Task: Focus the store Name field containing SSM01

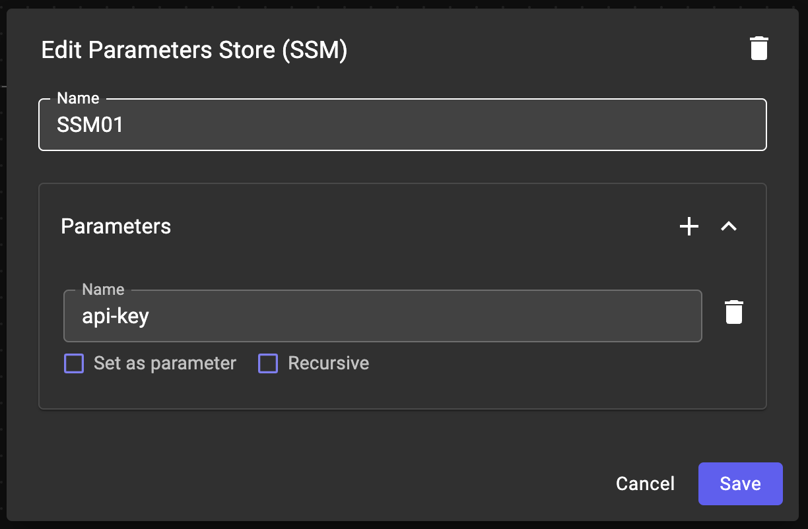Action: coord(403,125)
